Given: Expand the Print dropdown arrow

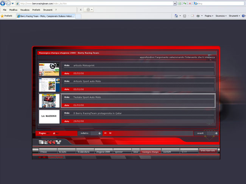Looking at the screenshot, I should [x=202, y=16].
